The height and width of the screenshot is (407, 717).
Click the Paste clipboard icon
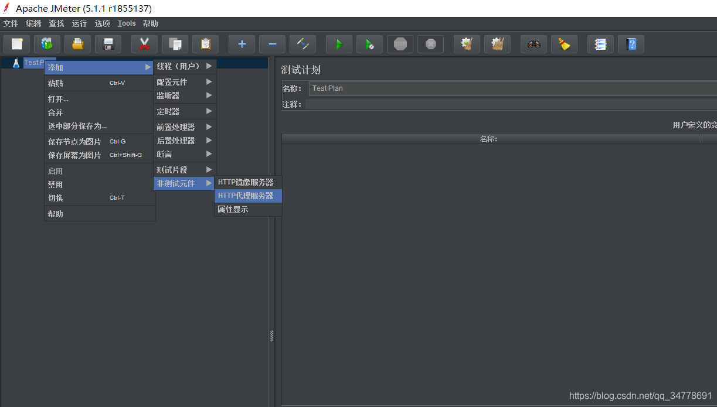point(205,44)
